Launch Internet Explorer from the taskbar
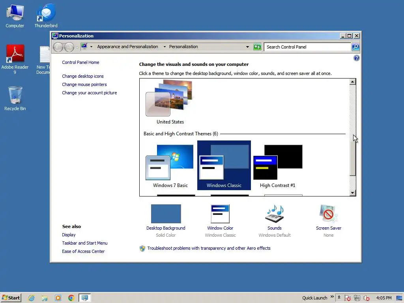Screen dimensions: 404x303 point(32,298)
